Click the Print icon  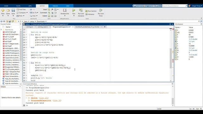(x=18, y=16)
